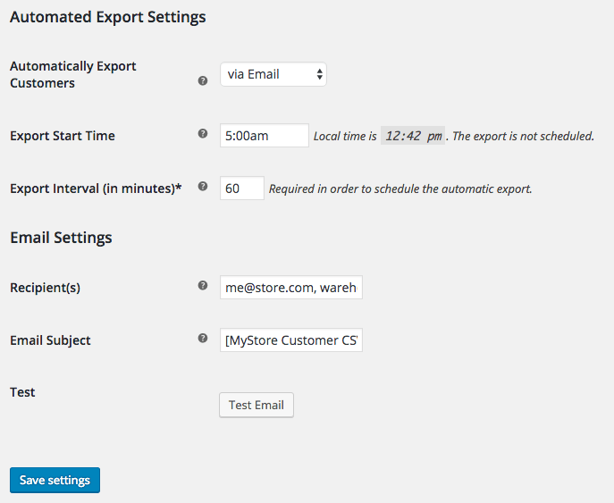Click the Recipient(s) help question mark
The image size is (614, 503).
coord(203,285)
